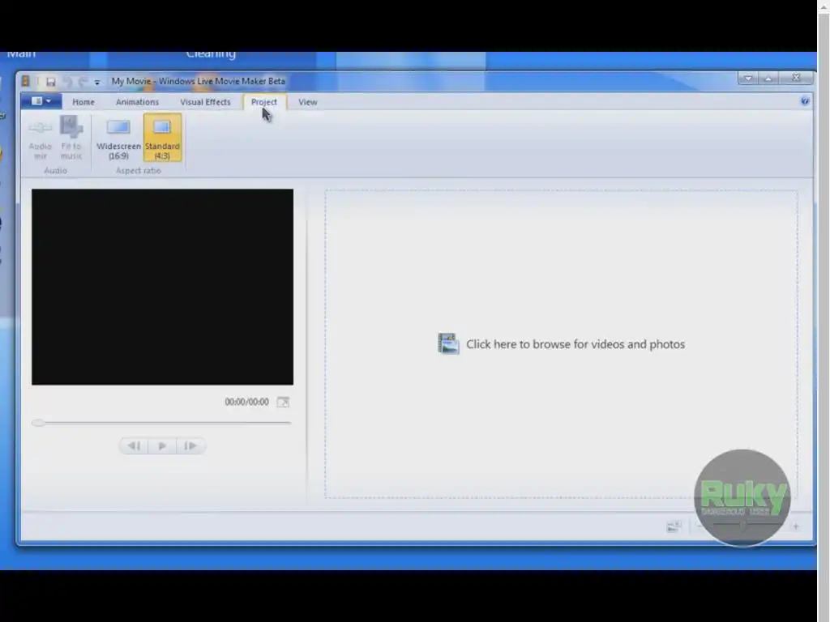This screenshot has height=622, width=830.
Task: Click the 00:00/00:00 timecode text
Action: 246,402
